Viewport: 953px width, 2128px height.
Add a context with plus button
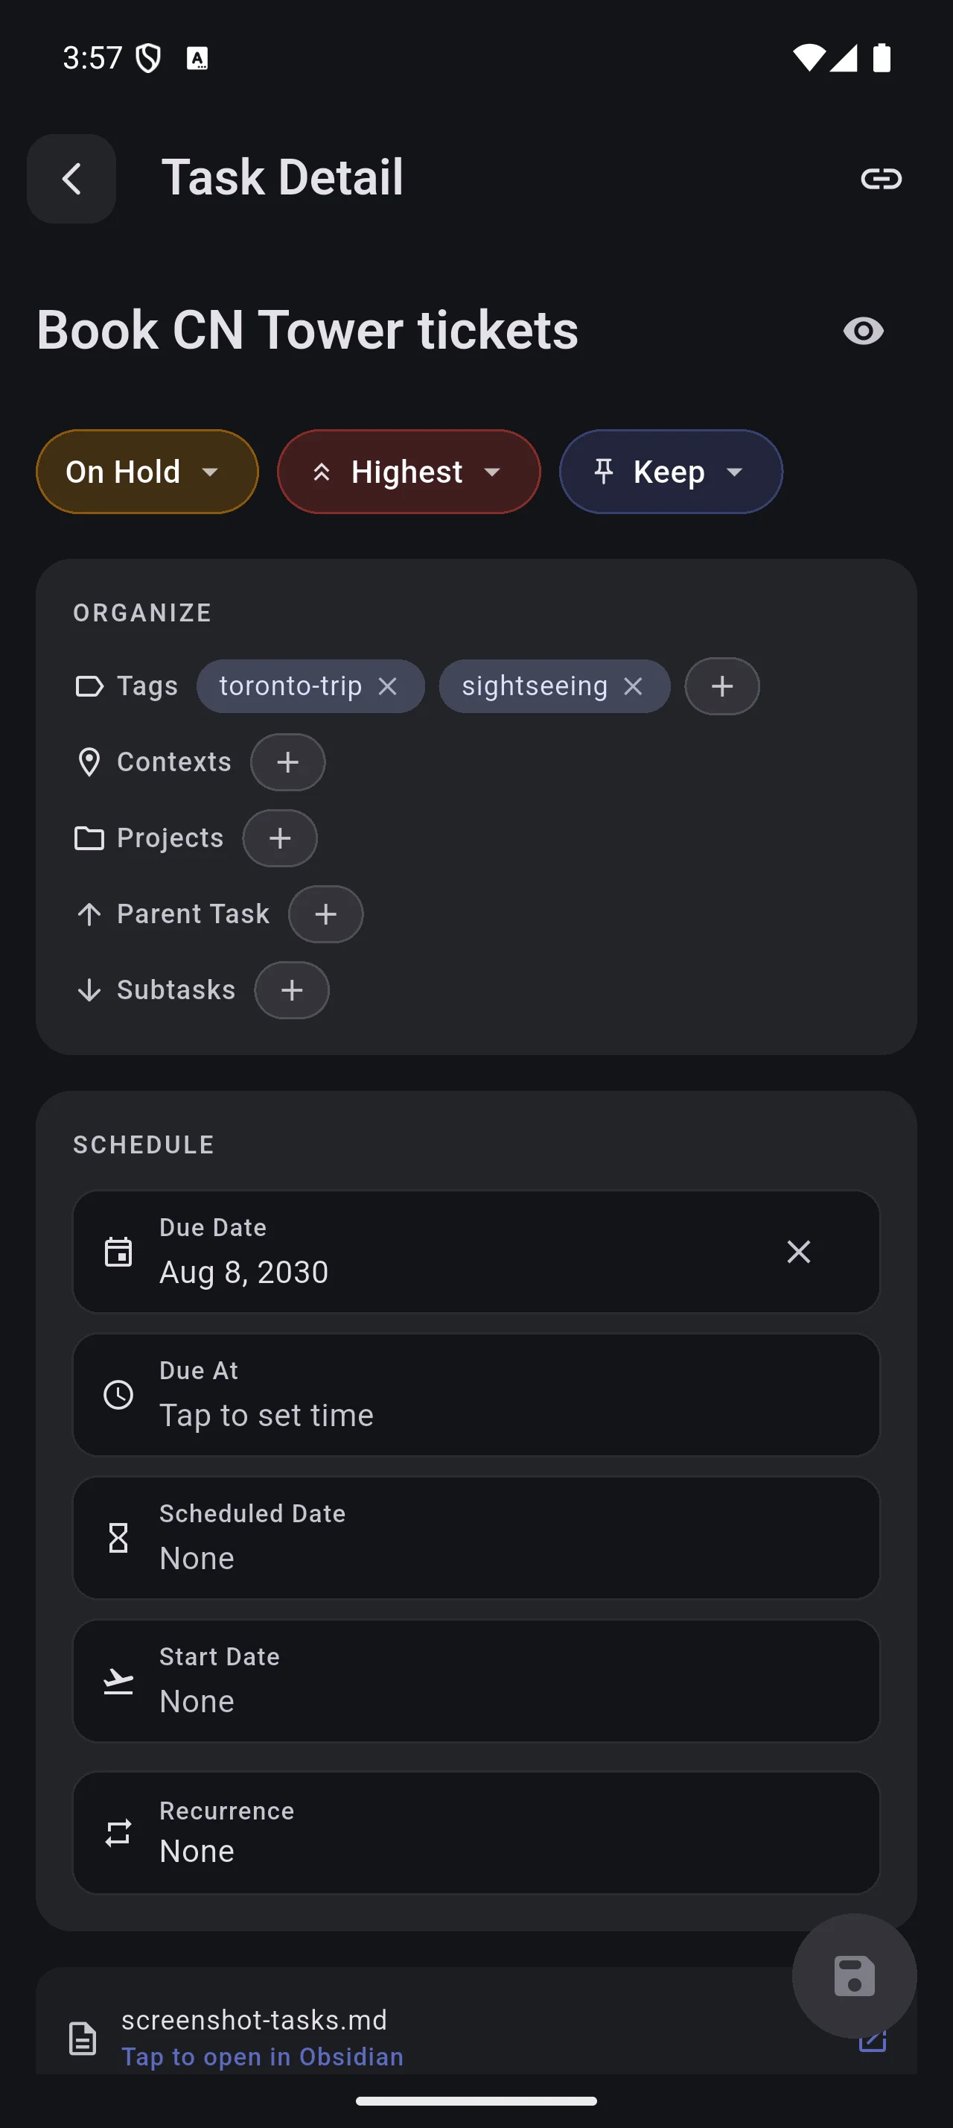[287, 762]
